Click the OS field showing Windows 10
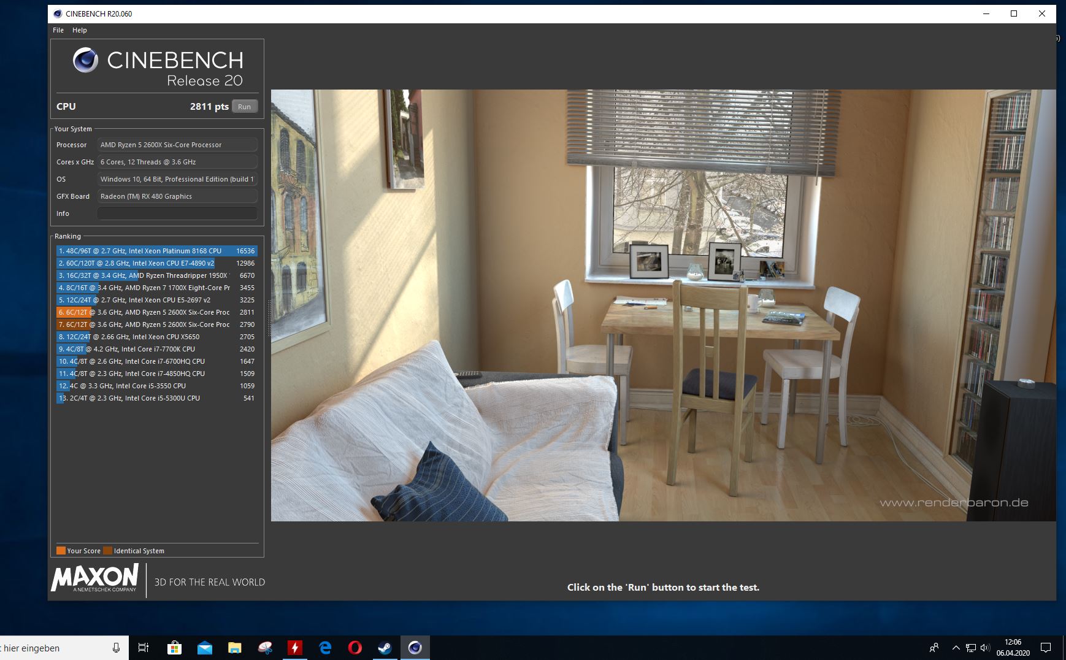The width and height of the screenshot is (1066, 660). tap(177, 179)
